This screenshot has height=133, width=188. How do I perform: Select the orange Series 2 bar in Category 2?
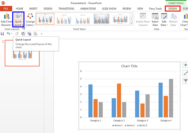(x=119, y=101)
